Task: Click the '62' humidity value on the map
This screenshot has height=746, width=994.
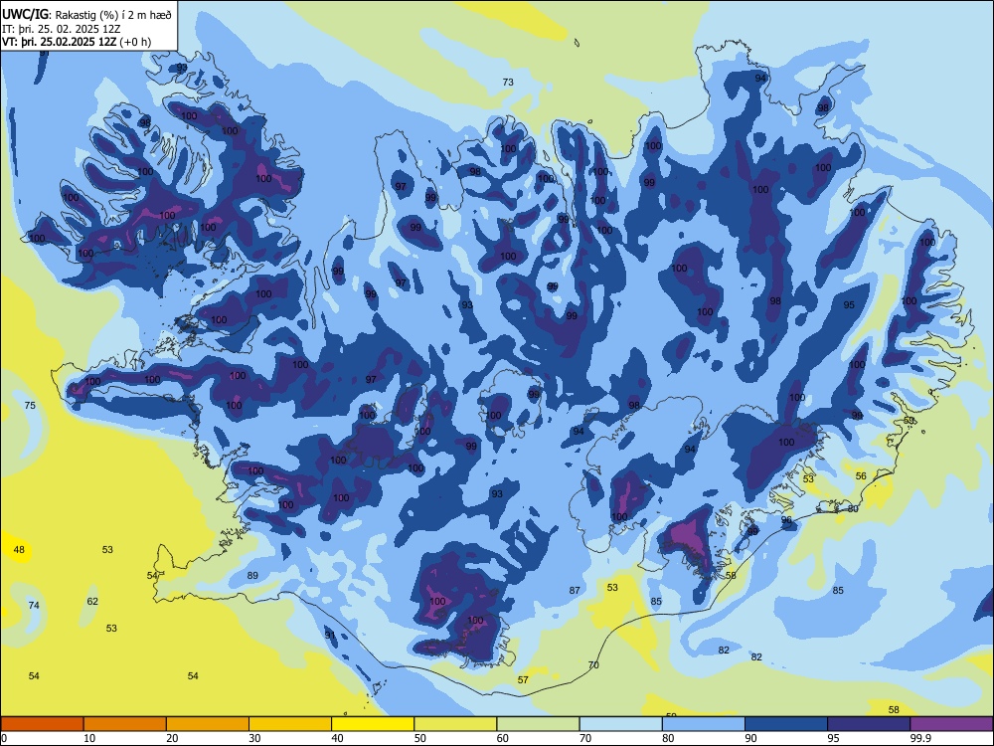Action: pyautogui.click(x=92, y=602)
